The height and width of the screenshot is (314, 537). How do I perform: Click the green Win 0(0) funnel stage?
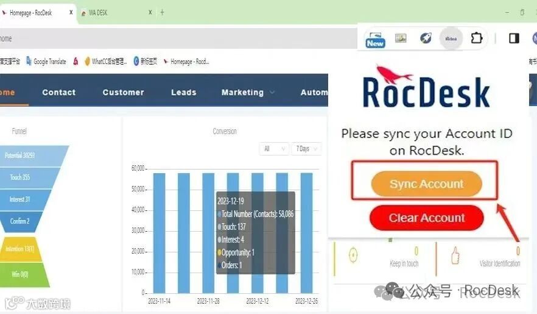(24, 274)
